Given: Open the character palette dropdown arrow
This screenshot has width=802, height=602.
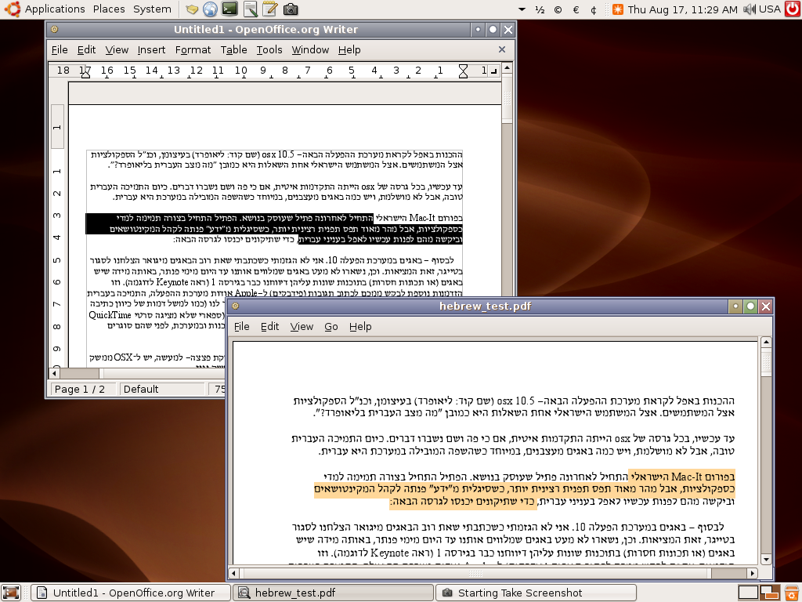Looking at the screenshot, I should [522, 9].
